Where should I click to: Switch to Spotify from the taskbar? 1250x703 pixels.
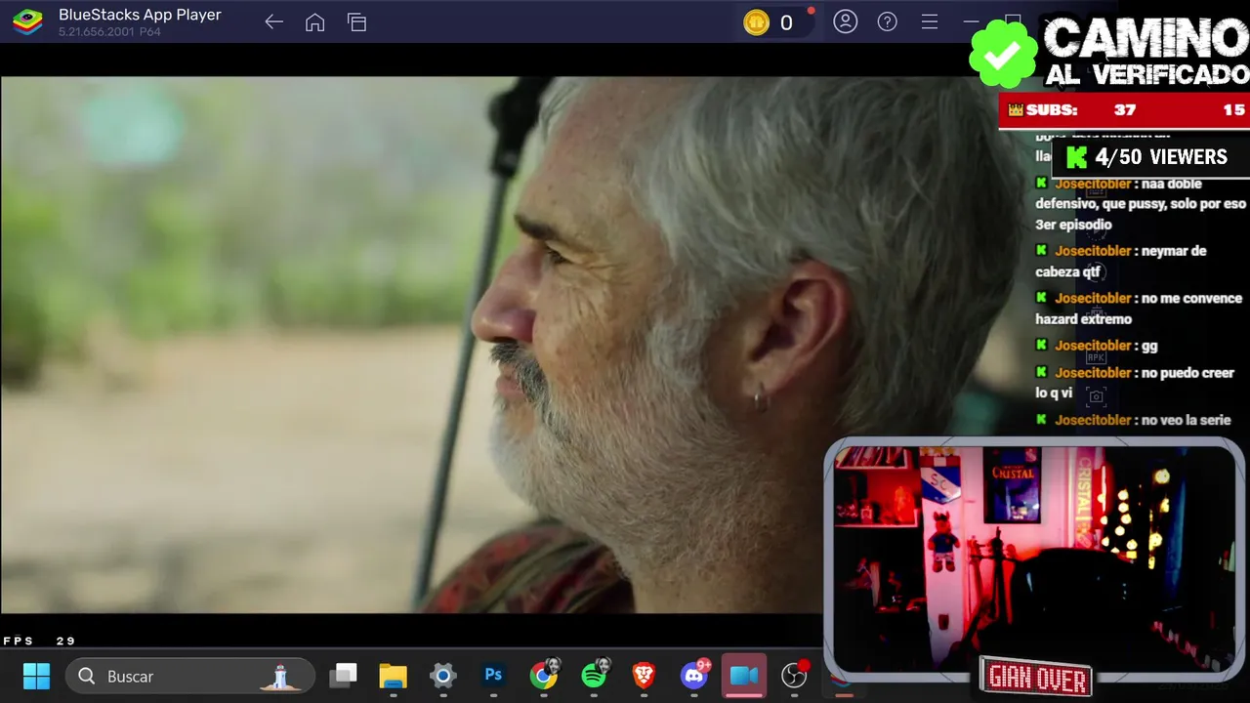(594, 675)
